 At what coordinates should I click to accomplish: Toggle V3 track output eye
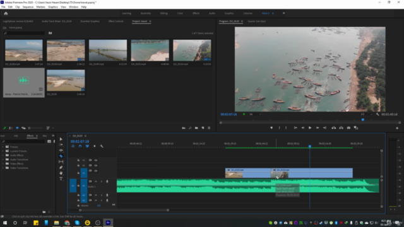point(96,160)
